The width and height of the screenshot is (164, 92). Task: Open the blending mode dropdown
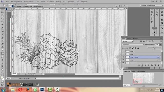tap(133, 45)
